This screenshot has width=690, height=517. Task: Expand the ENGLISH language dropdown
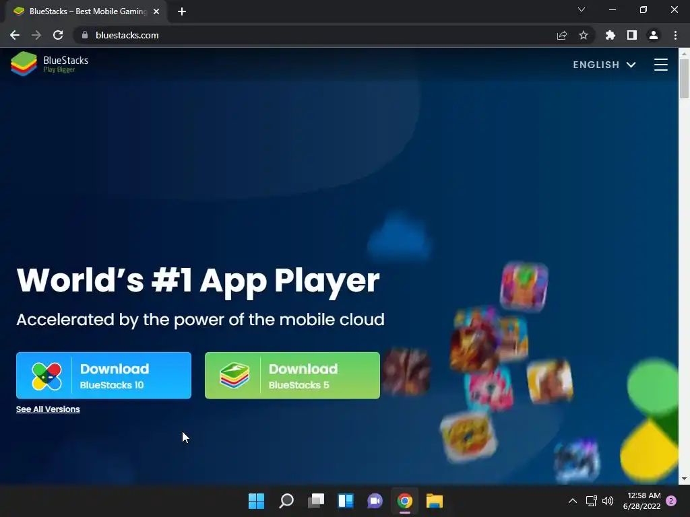pos(604,65)
